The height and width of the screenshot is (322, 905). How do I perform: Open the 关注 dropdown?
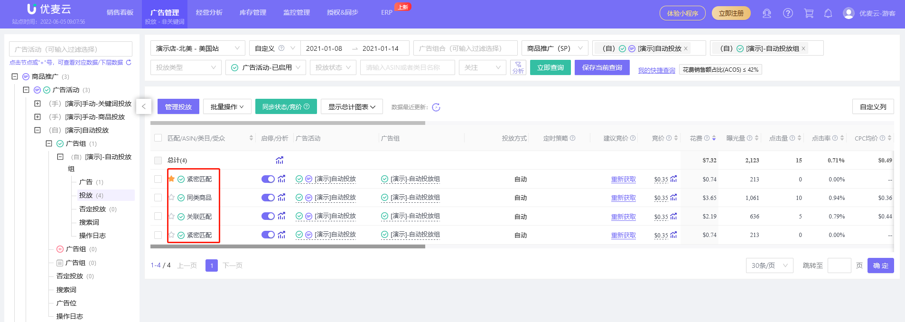[x=483, y=67]
